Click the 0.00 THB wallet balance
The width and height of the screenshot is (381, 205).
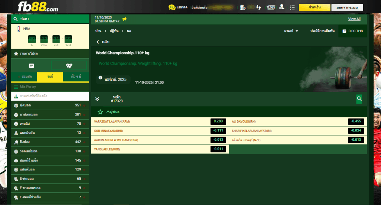click(353, 31)
